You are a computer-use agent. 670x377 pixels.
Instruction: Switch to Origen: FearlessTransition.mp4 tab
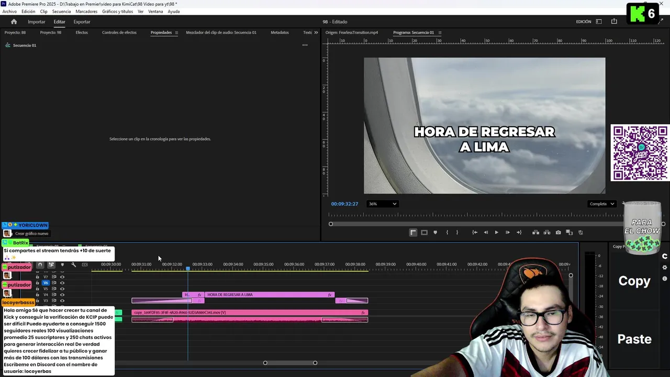(x=352, y=32)
